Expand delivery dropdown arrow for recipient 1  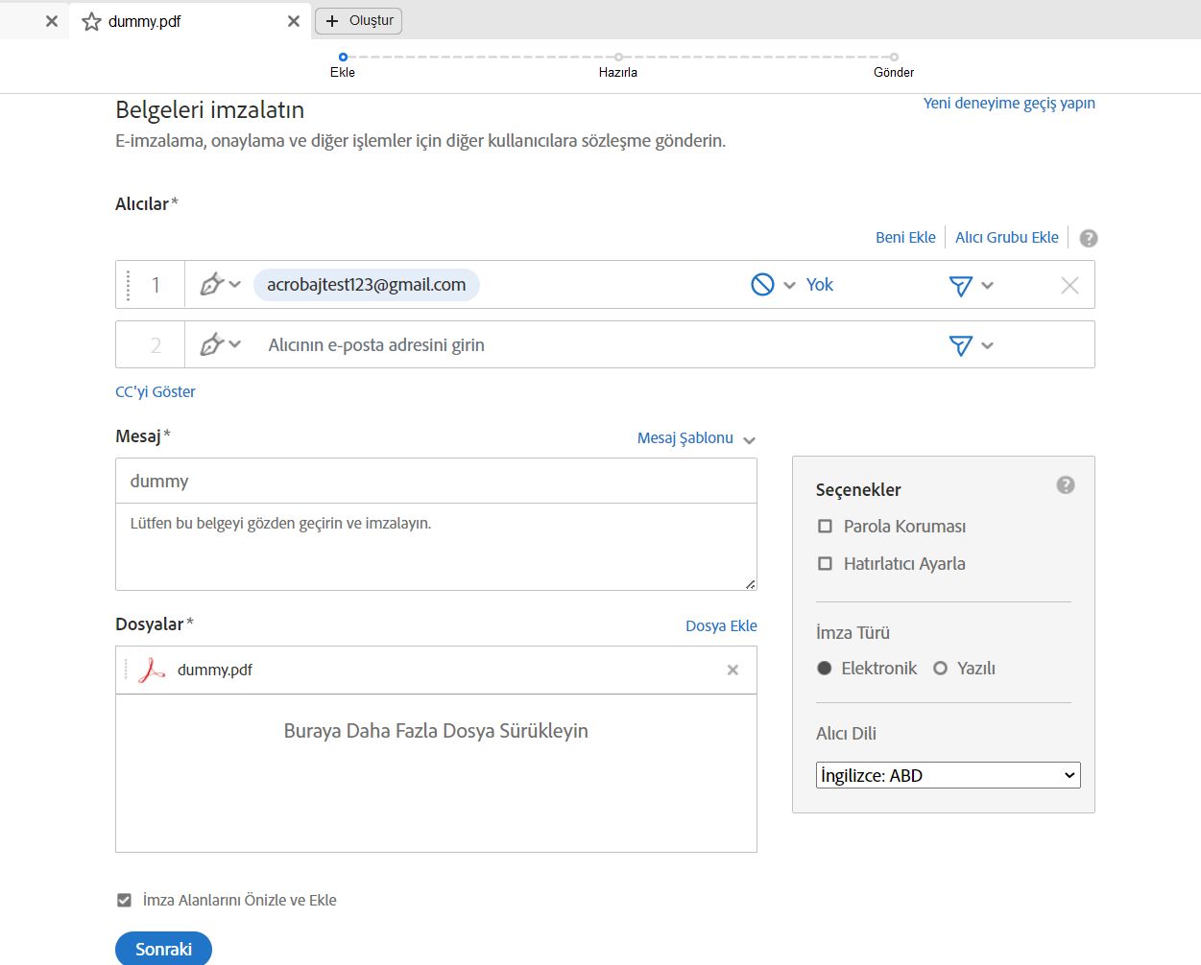pyautogui.click(x=988, y=286)
